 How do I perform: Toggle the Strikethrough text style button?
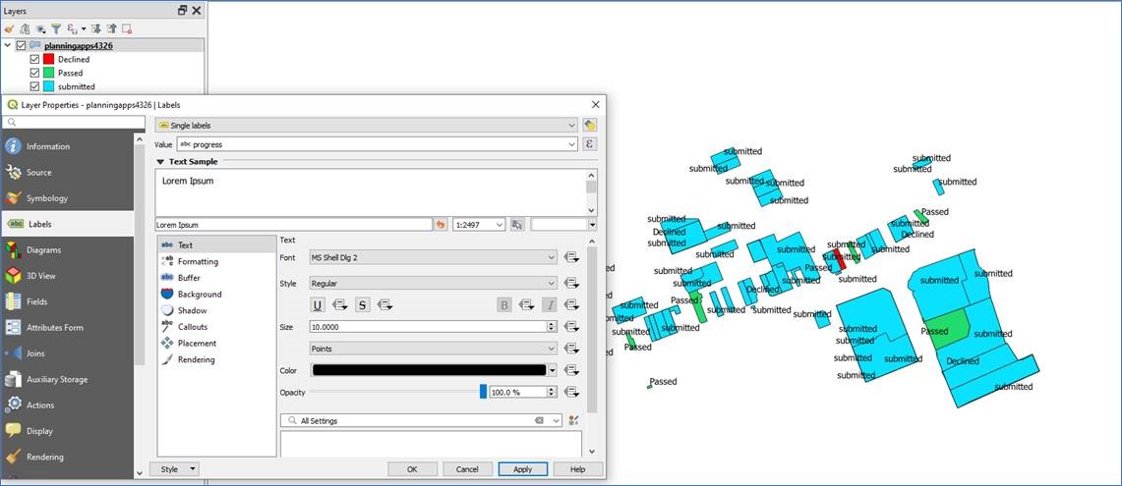[362, 304]
